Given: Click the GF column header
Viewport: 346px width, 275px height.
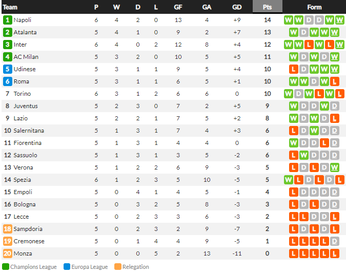Looking at the screenshot, I should [178, 7].
